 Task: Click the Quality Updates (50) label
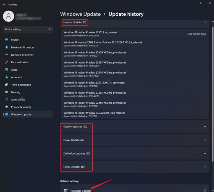(75, 126)
